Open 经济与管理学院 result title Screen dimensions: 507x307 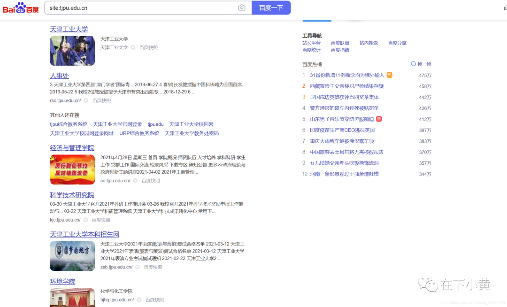72,148
